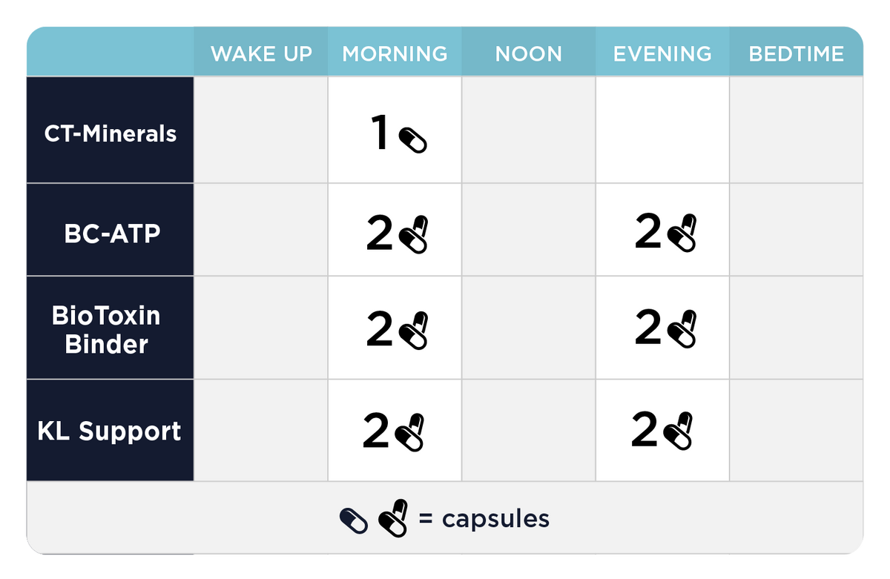Select the MORNING column header
890x579 pixels.
pos(395,54)
